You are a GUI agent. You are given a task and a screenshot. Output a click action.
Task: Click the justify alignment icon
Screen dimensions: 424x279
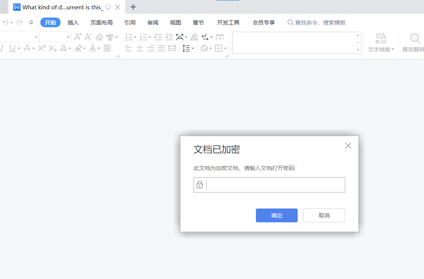click(161, 48)
